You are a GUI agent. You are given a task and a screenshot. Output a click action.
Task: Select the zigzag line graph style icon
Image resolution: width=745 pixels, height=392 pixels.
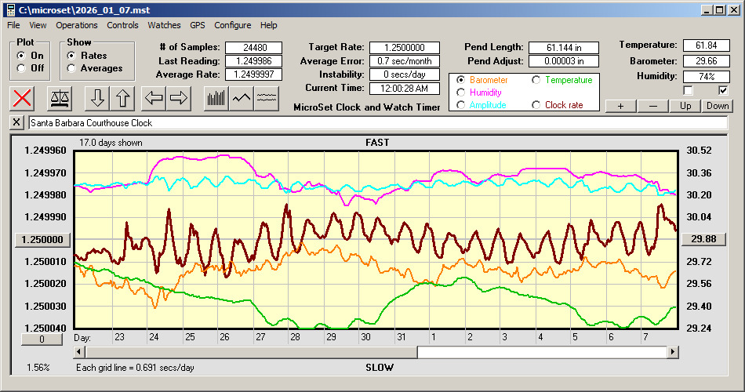coord(242,98)
